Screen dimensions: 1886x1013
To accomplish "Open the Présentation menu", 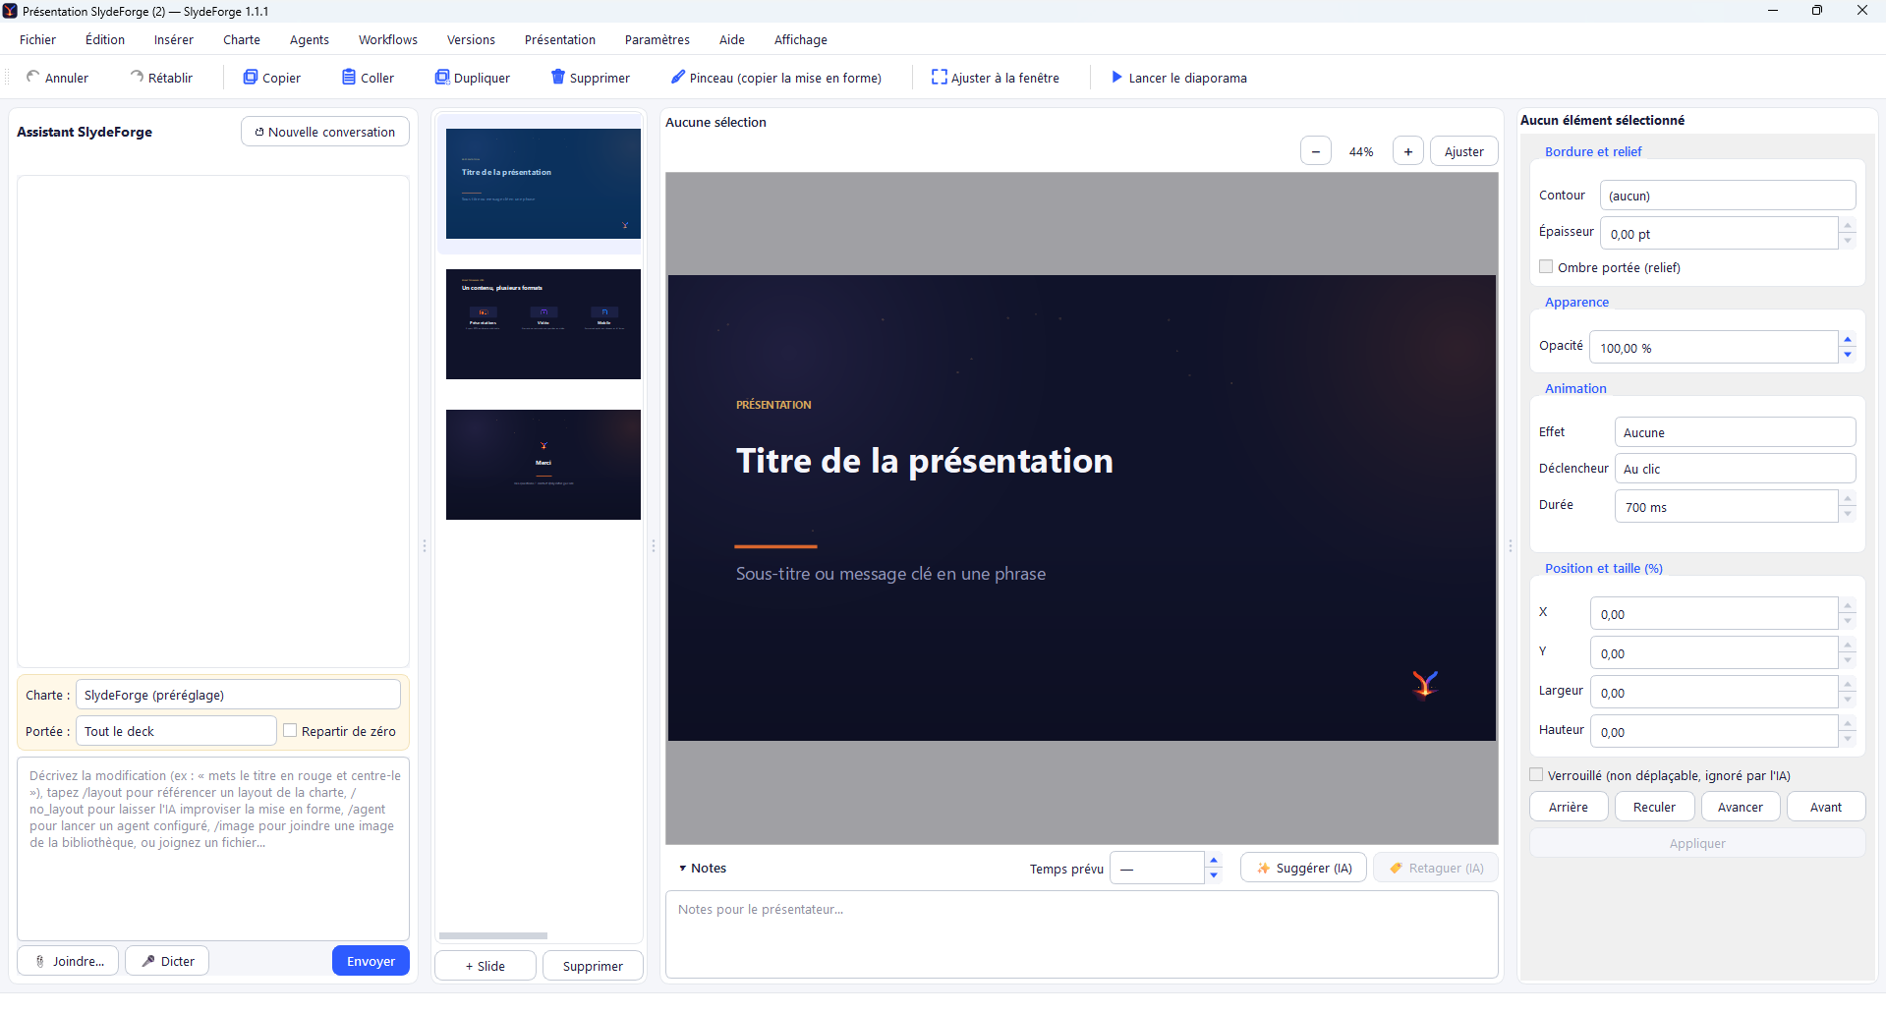I will pos(560,39).
